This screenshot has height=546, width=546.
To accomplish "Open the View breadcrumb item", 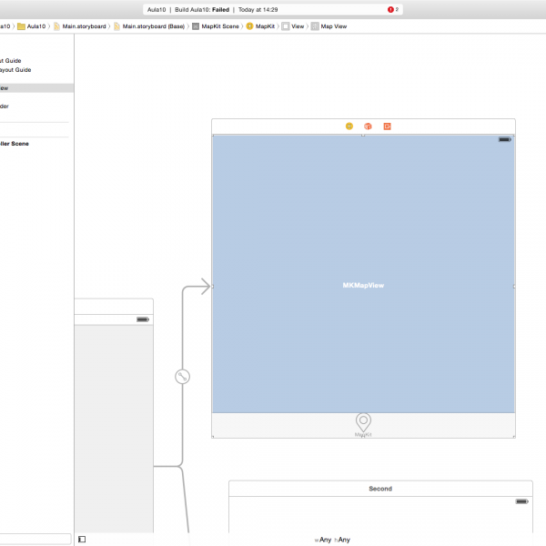I will [x=293, y=26].
